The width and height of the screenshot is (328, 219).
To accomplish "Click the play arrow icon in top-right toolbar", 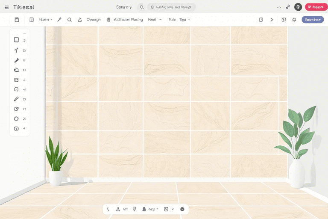I will 272,20.
